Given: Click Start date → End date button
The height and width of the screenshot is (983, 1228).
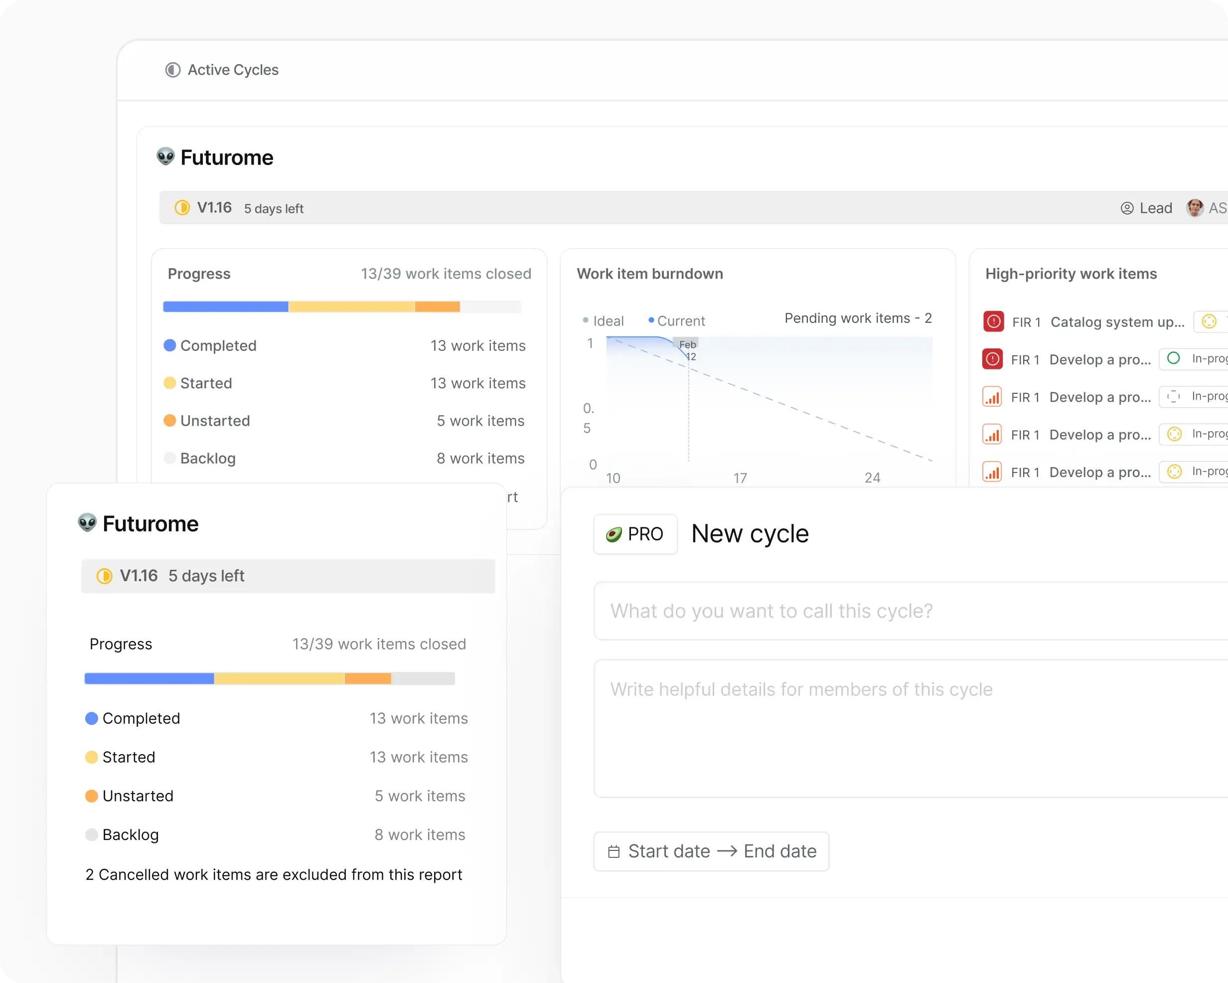Looking at the screenshot, I should (711, 851).
